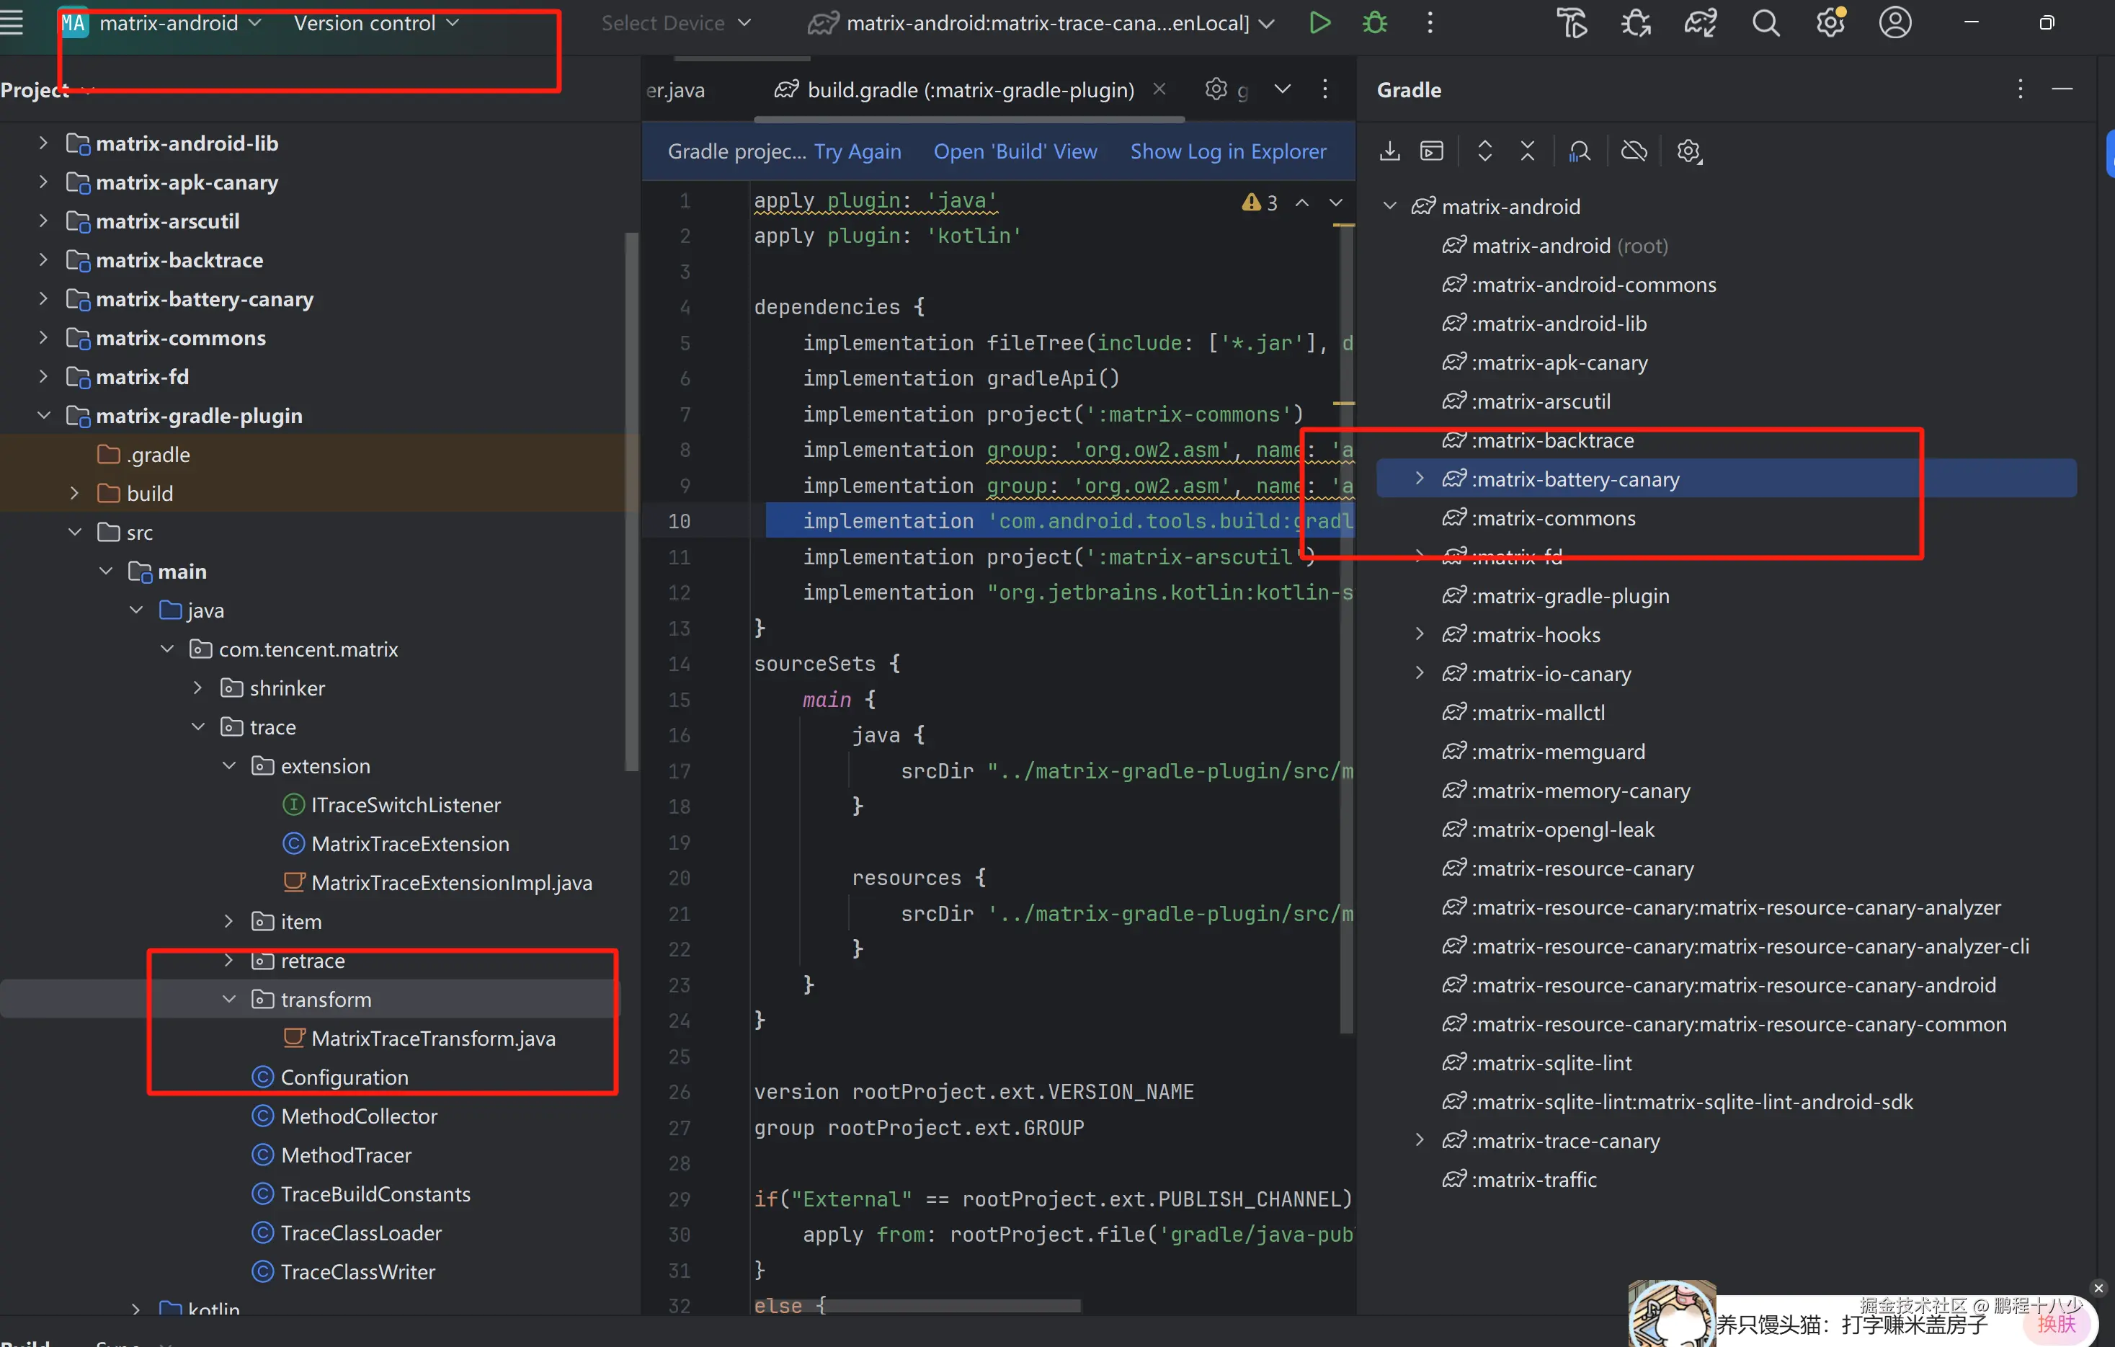
Task: Click Show Log in Explorer link
Action: point(1228,151)
